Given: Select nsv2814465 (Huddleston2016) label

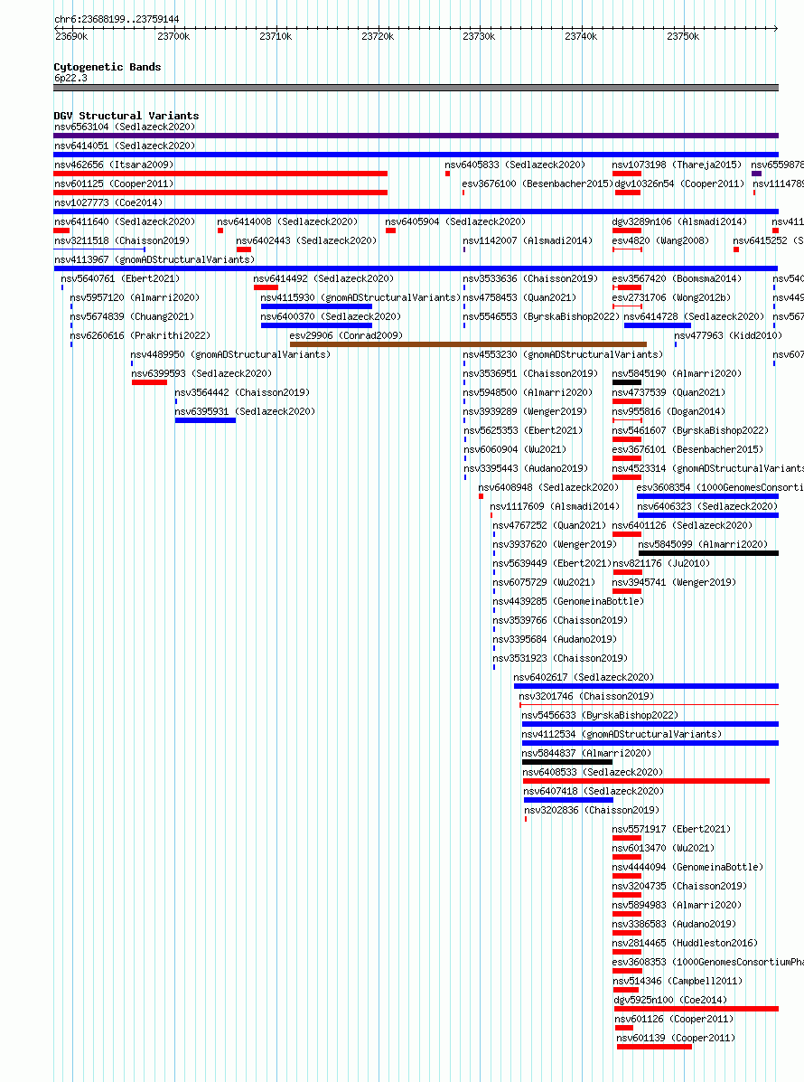Looking at the screenshot, I should coord(686,943).
